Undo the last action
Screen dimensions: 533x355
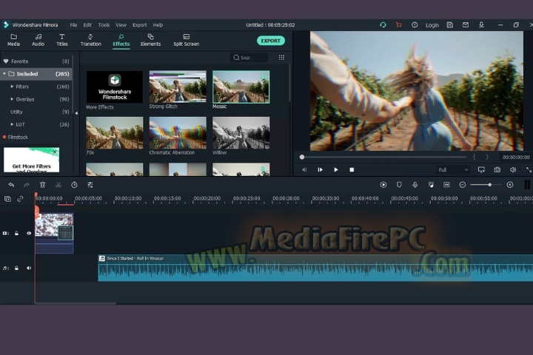pos(11,185)
